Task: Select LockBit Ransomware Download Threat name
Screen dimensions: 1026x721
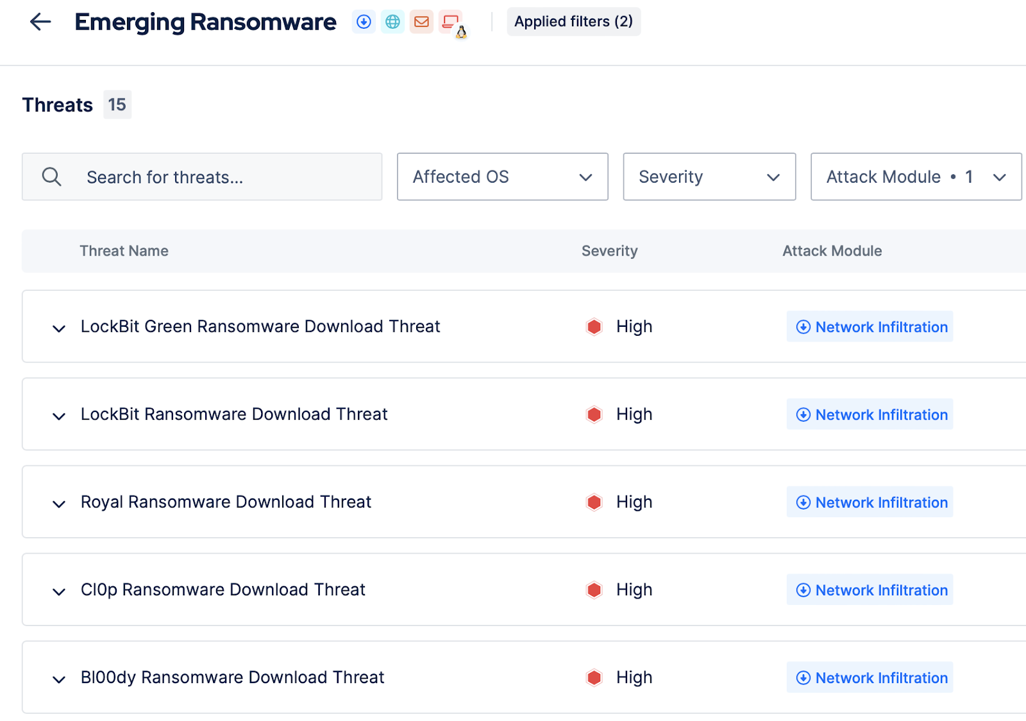Action: pos(234,415)
